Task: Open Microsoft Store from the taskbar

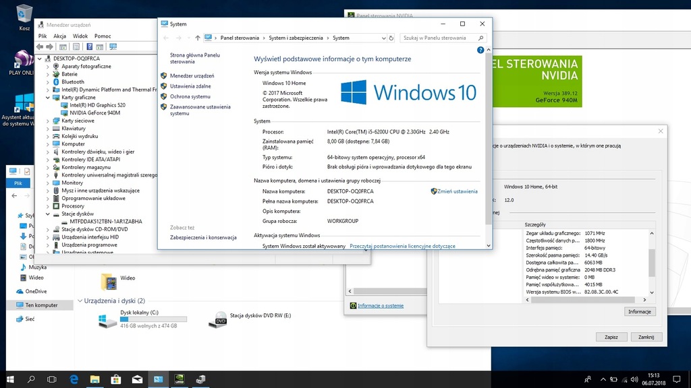Action: click(116, 379)
